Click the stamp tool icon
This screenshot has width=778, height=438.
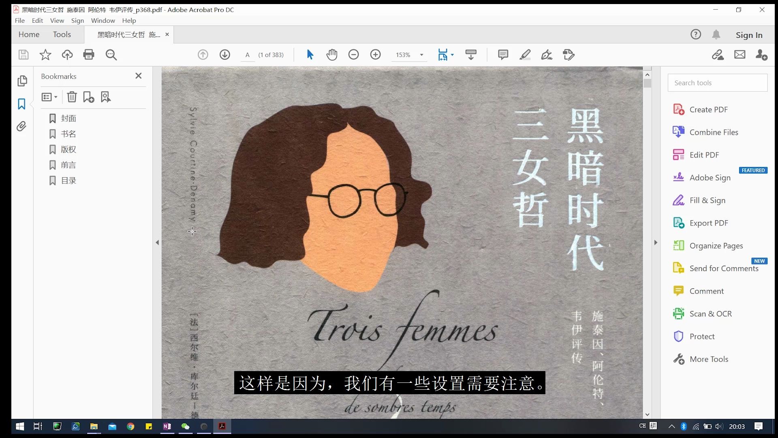(x=569, y=55)
